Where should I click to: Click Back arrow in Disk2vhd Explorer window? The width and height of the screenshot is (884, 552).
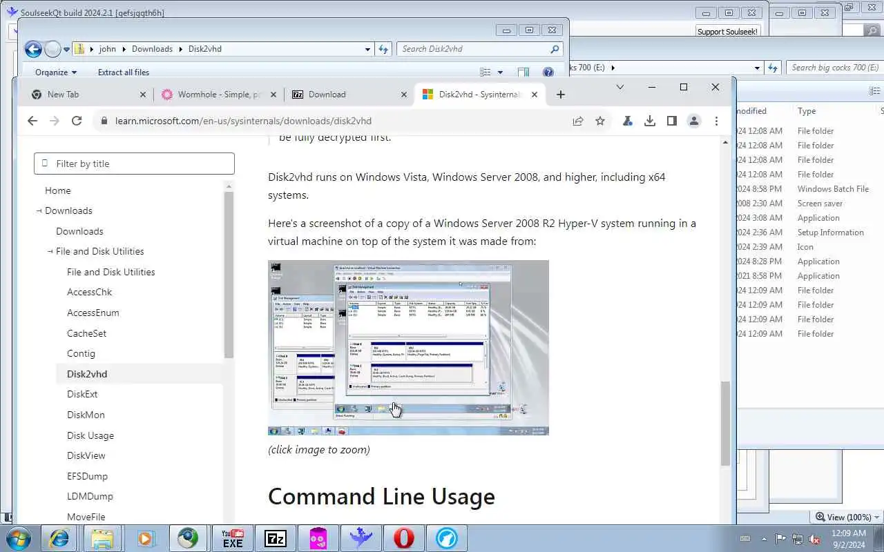pos(32,49)
